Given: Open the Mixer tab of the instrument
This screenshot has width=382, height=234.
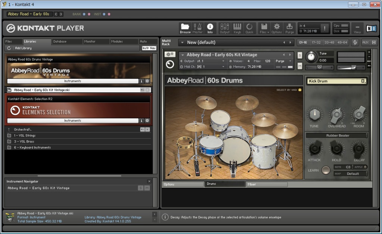Looking at the screenshot, I should coord(266,185).
